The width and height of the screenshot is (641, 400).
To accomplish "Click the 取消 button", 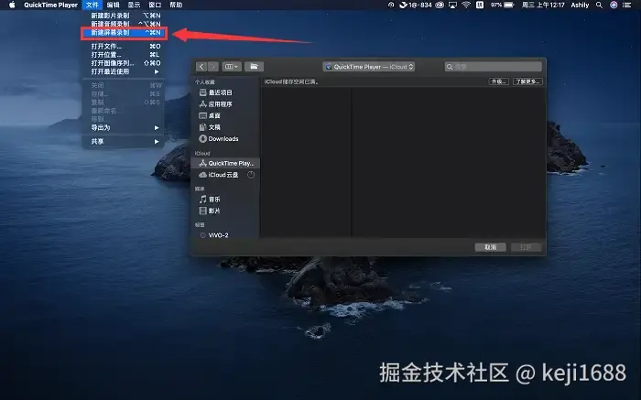I will tap(491, 247).
